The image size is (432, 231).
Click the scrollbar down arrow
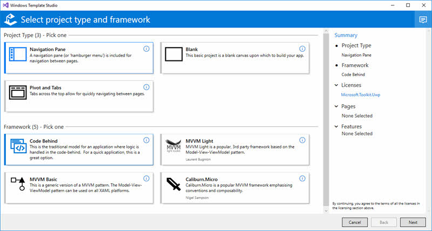coord(326,210)
